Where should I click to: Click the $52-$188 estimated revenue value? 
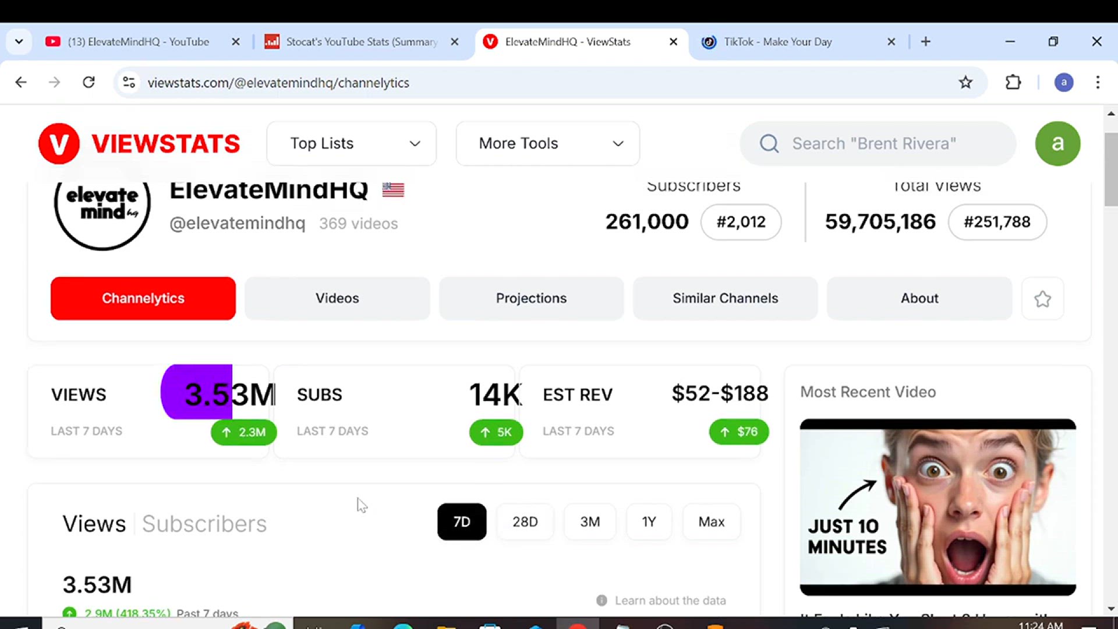[720, 394]
